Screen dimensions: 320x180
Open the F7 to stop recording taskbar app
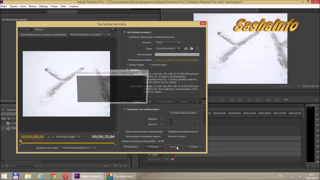120,176
